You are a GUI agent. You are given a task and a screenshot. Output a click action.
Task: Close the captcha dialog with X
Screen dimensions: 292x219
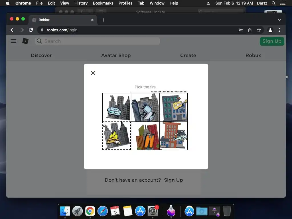(93, 73)
